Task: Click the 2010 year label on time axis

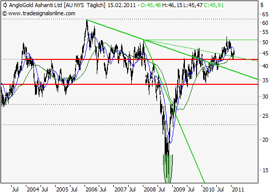Action: click(x=209, y=189)
